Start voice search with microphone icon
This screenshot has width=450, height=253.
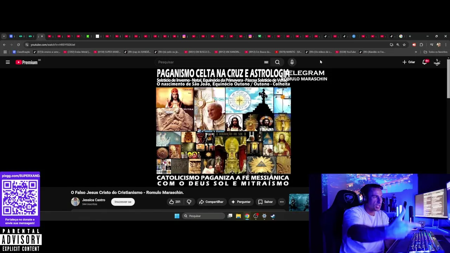point(292,62)
